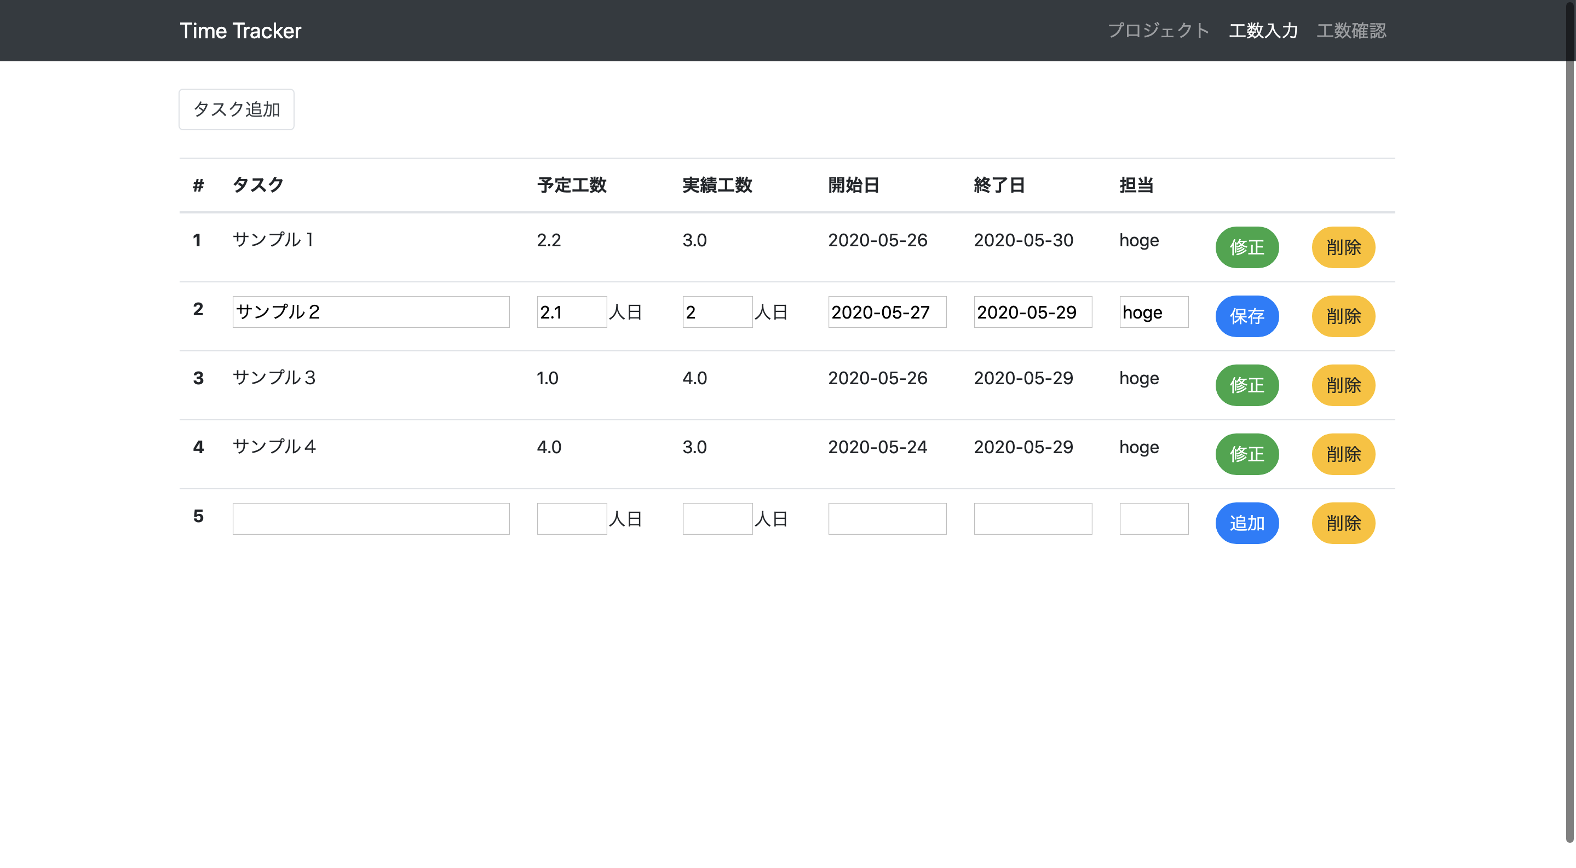Click 削除 button for サンプル 1
This screenshot has width=1576, height=868.
(x=1343, y=247)
